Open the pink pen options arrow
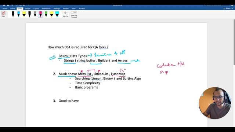Image resolution: width=235 pixels, height=132 pixels. tap(42, 17)
